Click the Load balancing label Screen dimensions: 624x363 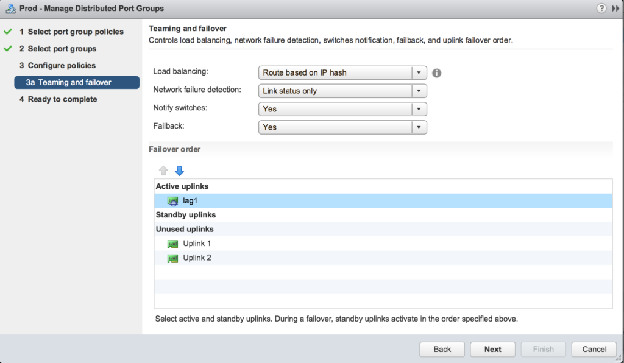click(180, 72)
